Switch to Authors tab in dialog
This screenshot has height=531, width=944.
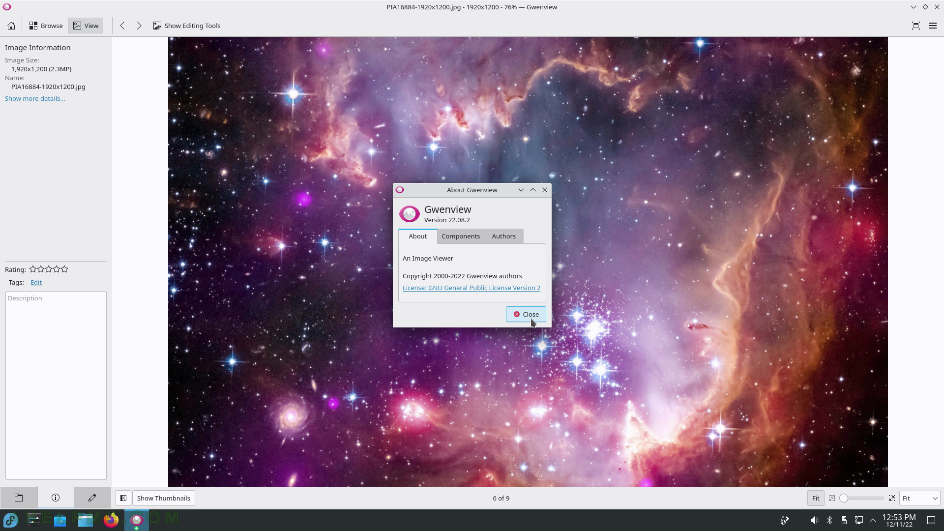504,236
